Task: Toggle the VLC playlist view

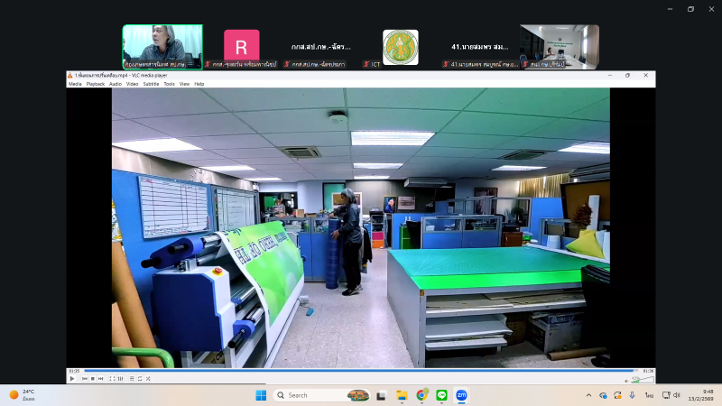Action: [x=130, y=379]
